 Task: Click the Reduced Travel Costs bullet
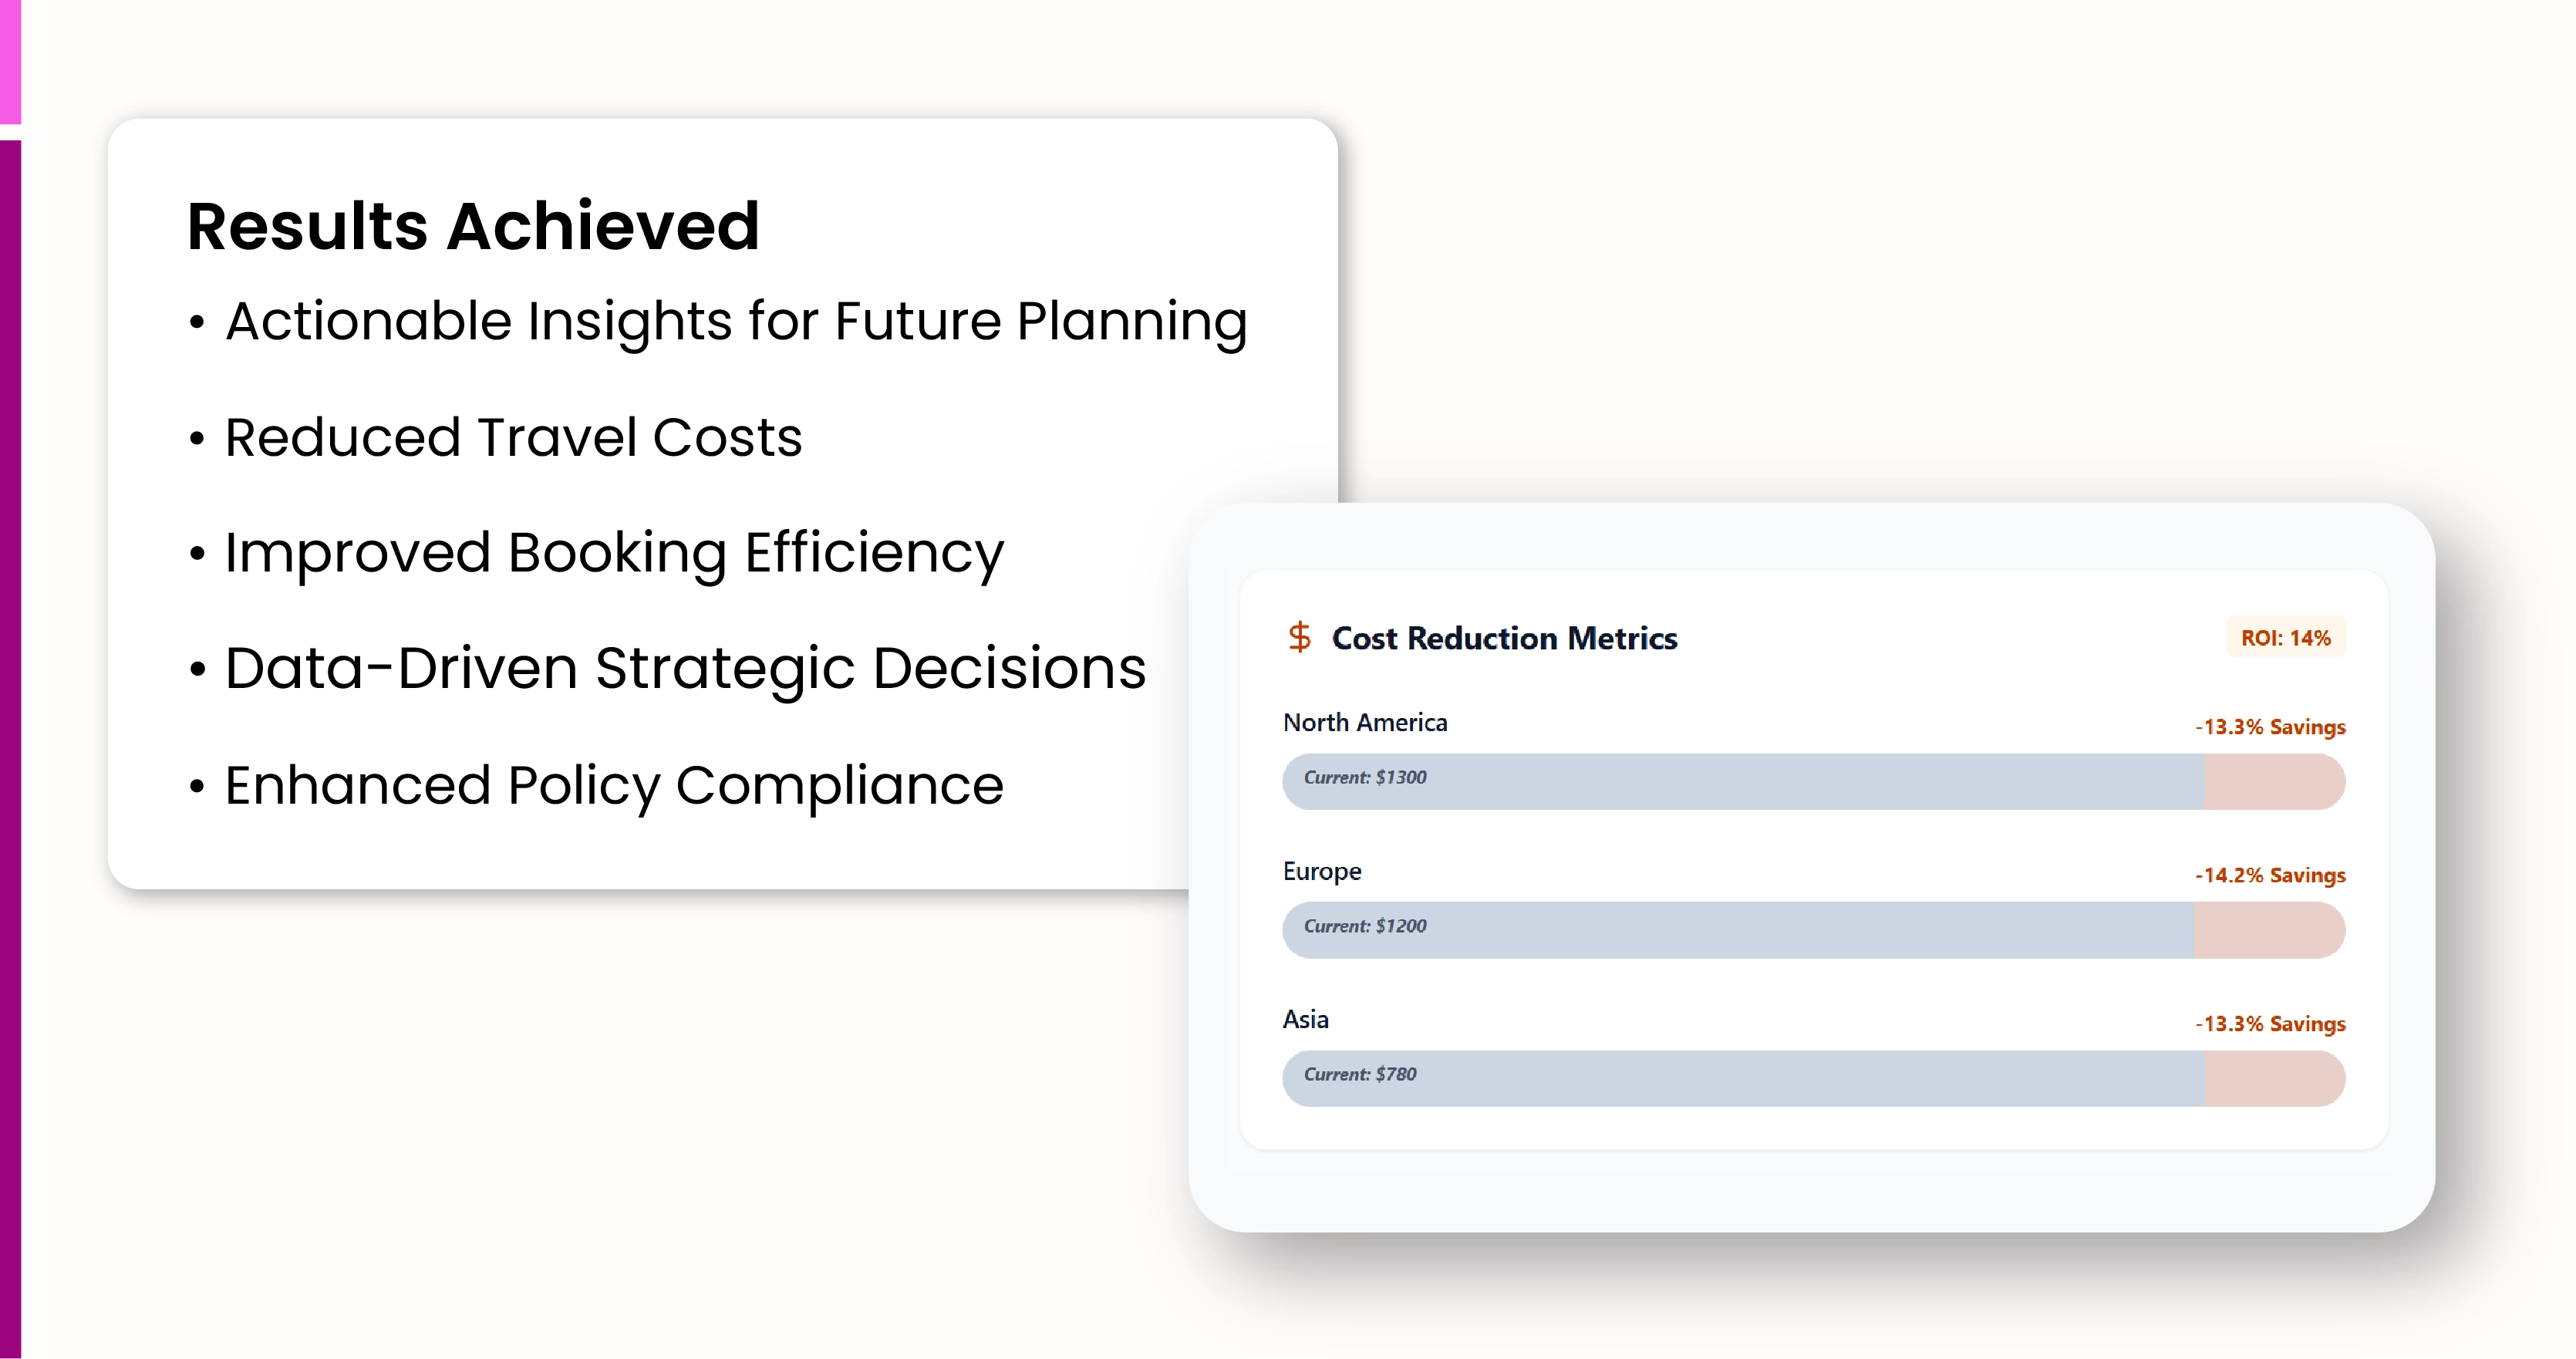pos(513,438)
